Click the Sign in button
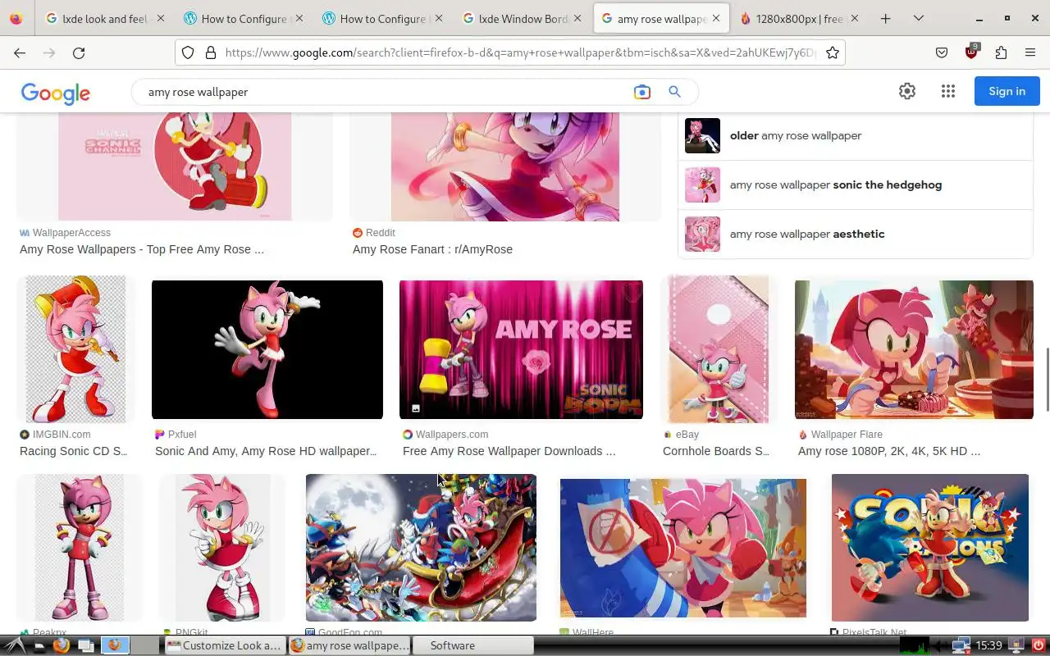 [x=1007, y=91]
